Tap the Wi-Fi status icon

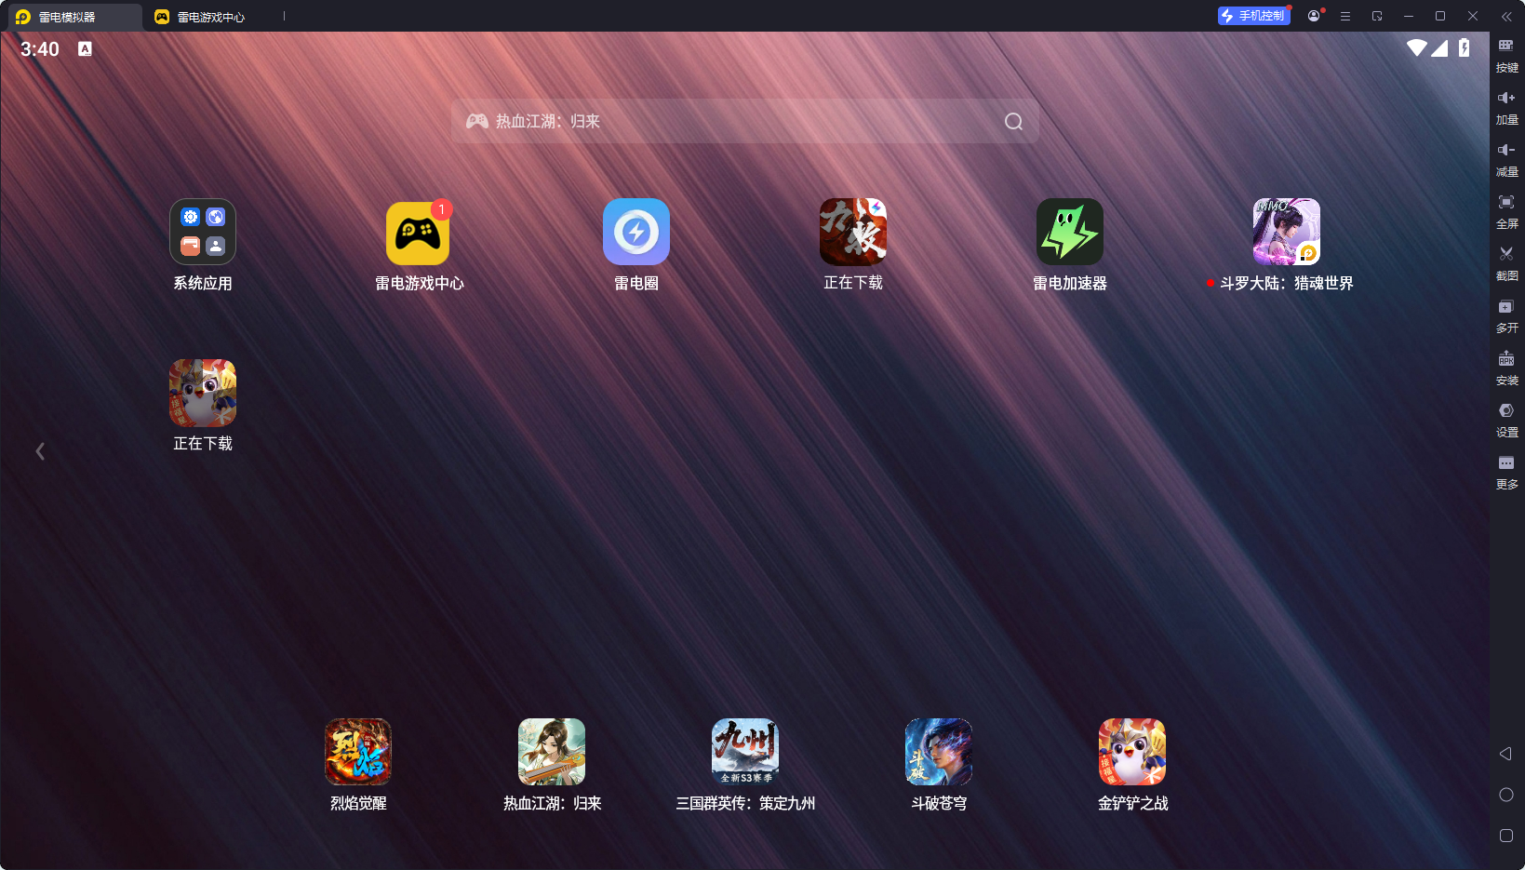1417,47
